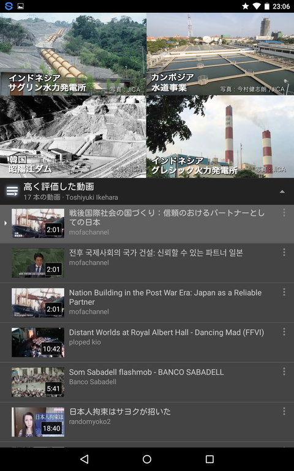This screenshot has height=471, width=294.
Task: Open options for Nation Building video
Action: pos(284,292)
